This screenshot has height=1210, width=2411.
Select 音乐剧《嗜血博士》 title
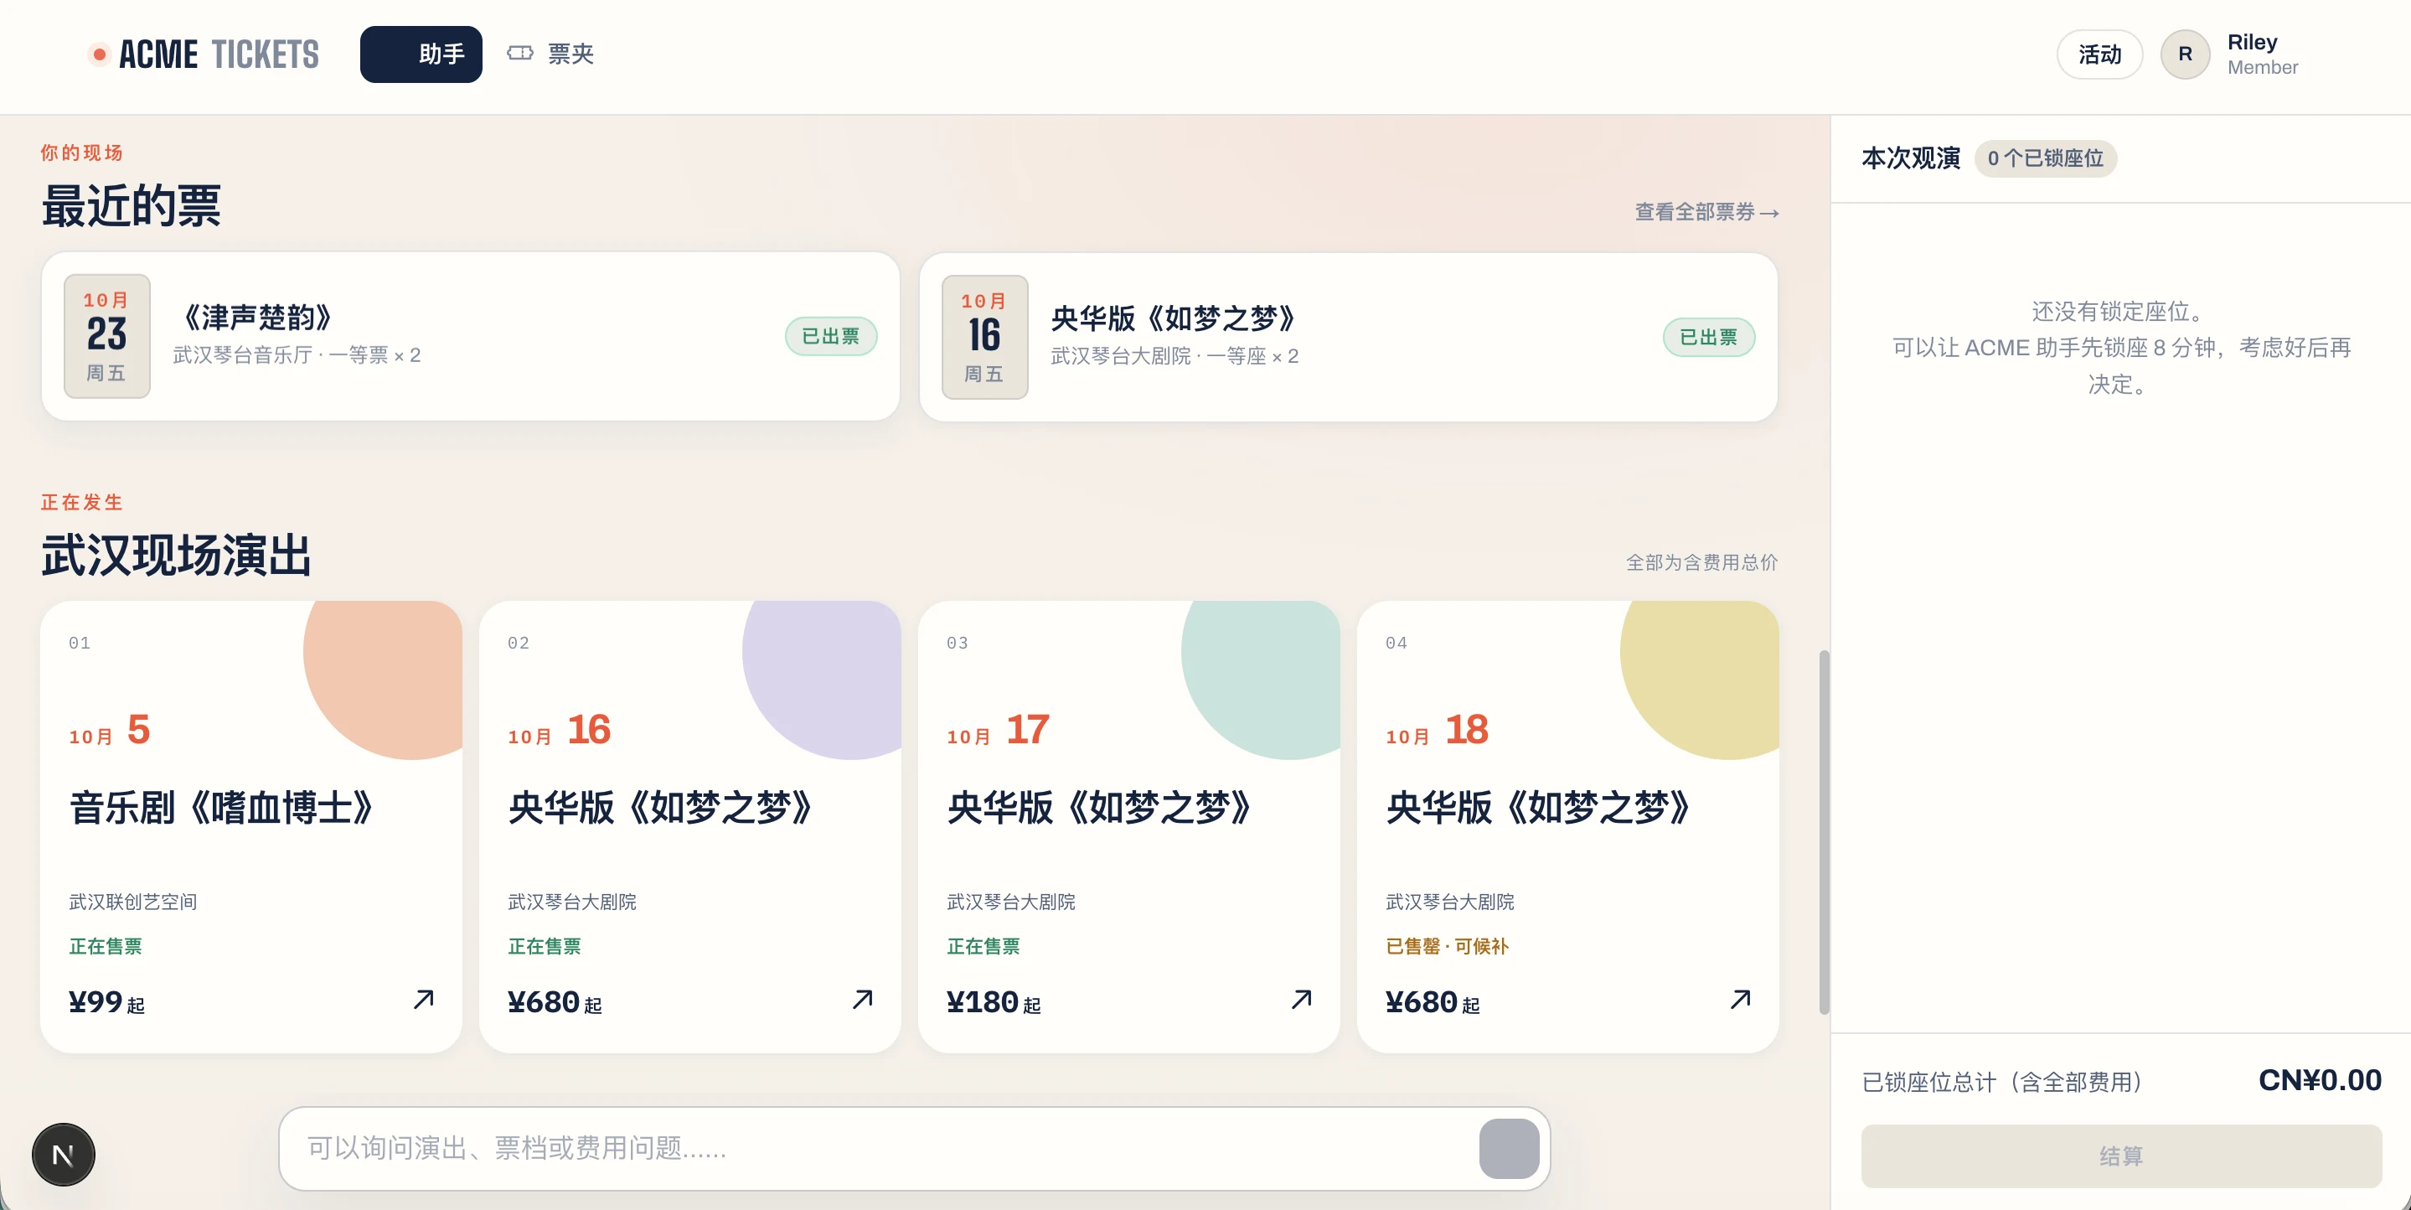pos(222,807)
